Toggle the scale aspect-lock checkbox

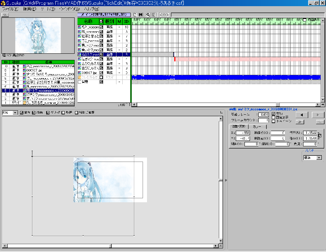click(x=319, y=135)
